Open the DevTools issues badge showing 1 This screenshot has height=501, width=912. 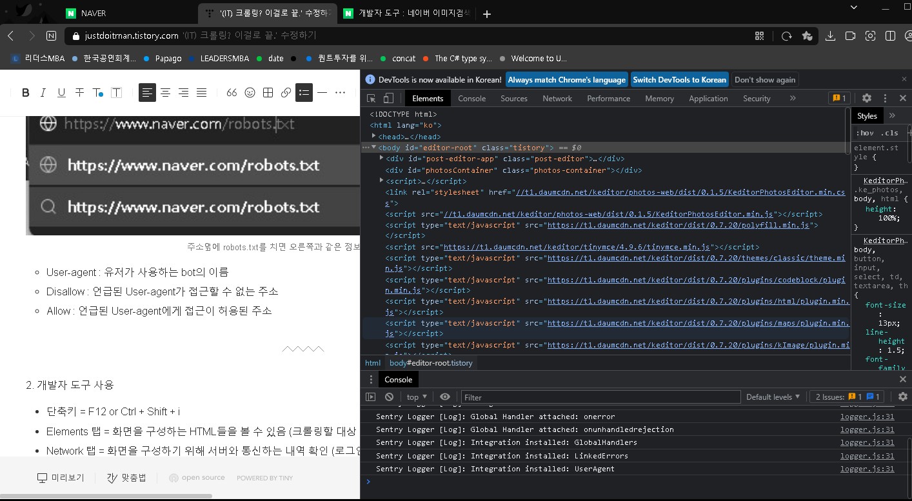[839, 98]
